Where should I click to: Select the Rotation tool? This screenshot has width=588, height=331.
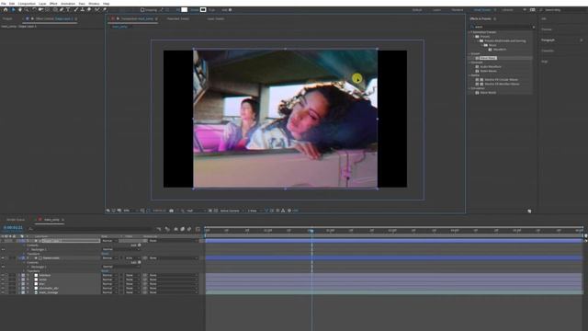[34, 10]
